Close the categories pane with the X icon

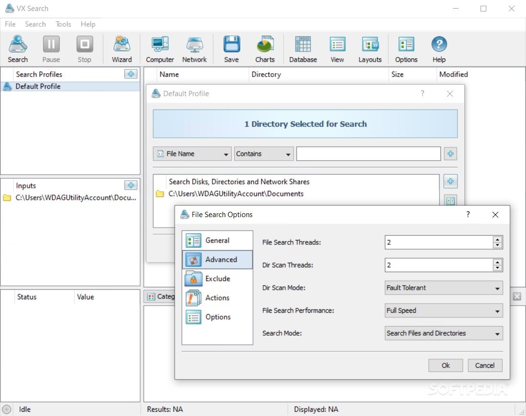click(517, 296)
